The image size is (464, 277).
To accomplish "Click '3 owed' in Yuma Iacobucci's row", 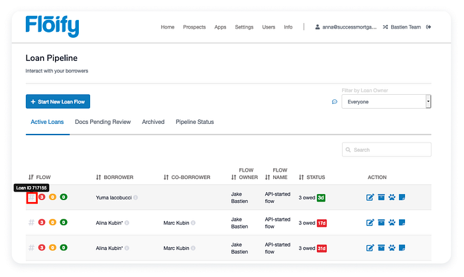I will [306, 197].
